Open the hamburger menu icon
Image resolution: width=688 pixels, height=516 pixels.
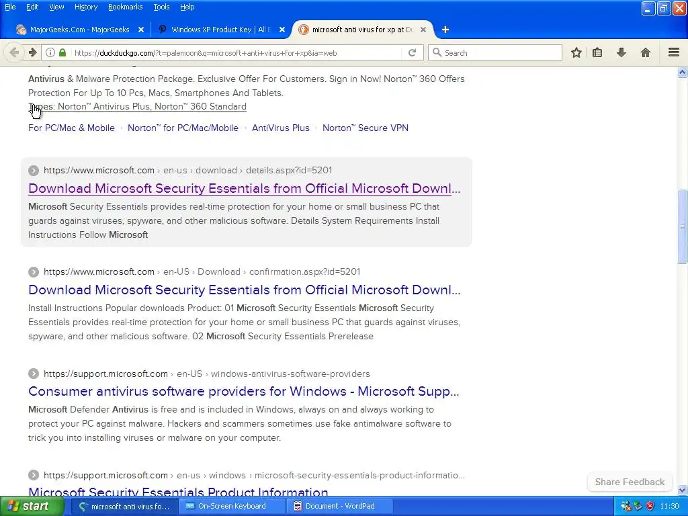pyautogui.click(x=674, y=52)
